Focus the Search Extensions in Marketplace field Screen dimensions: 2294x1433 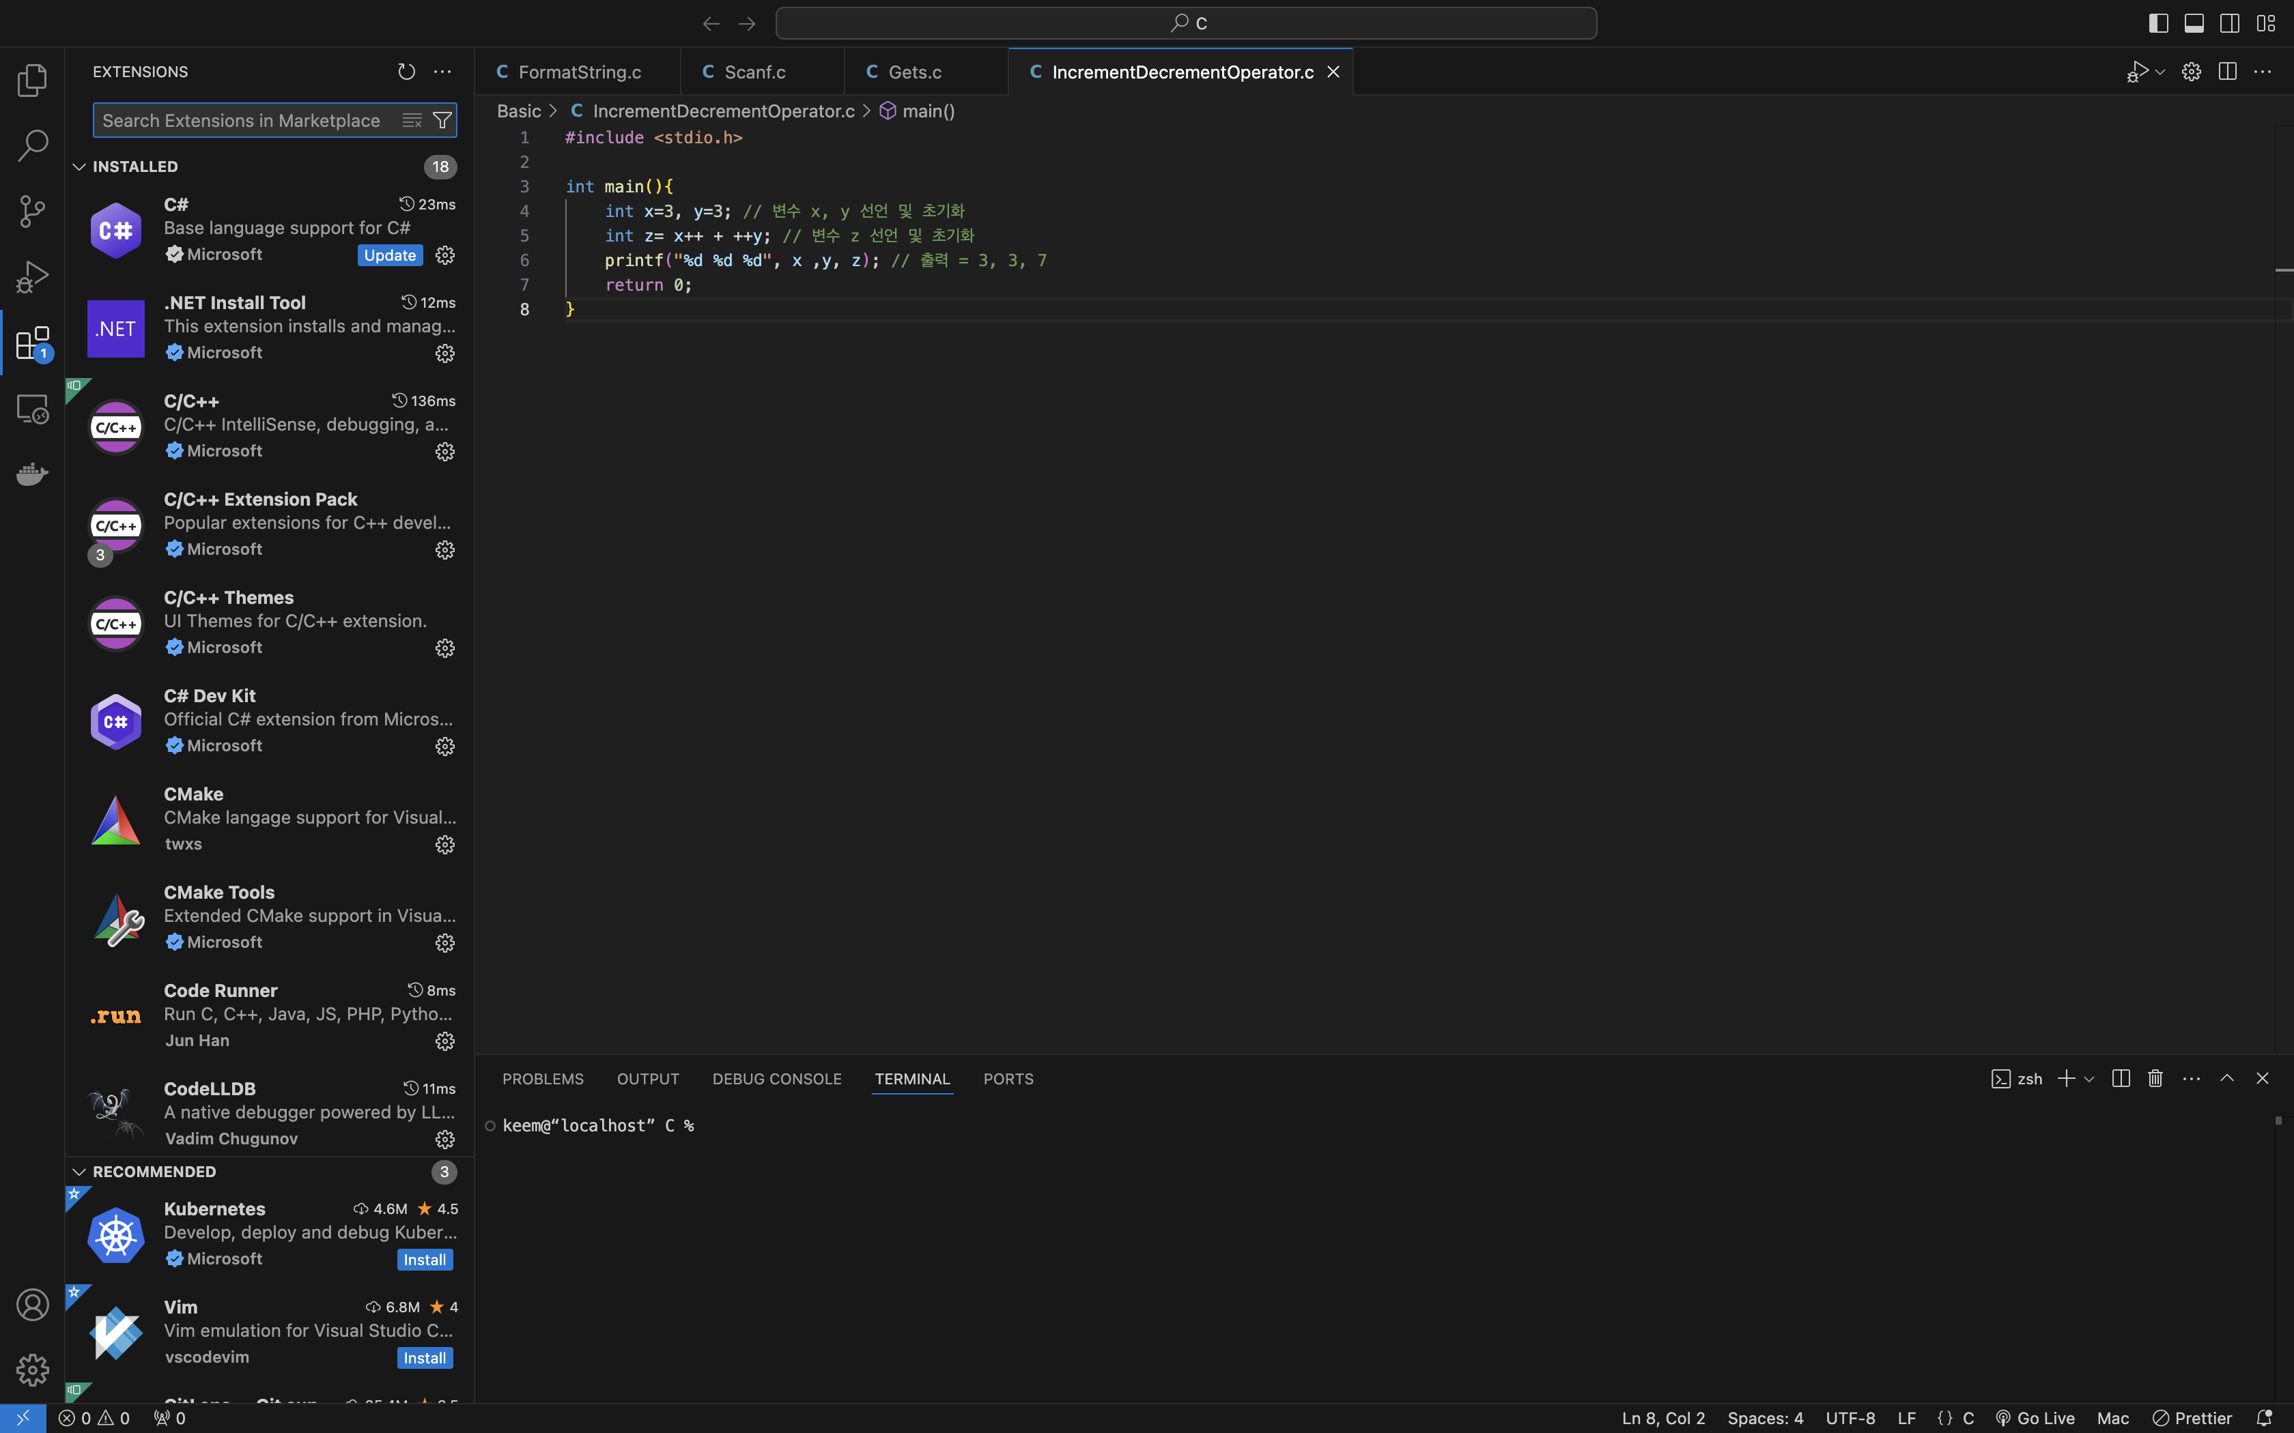point(242,120)
